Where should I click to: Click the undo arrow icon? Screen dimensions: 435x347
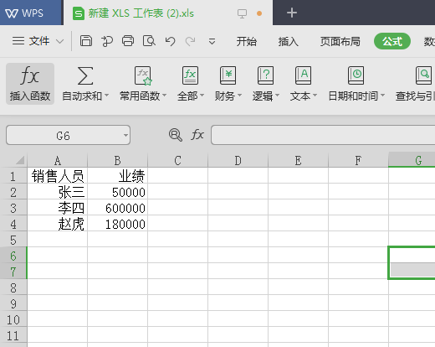pyautogui.click(x=170, y=41)
